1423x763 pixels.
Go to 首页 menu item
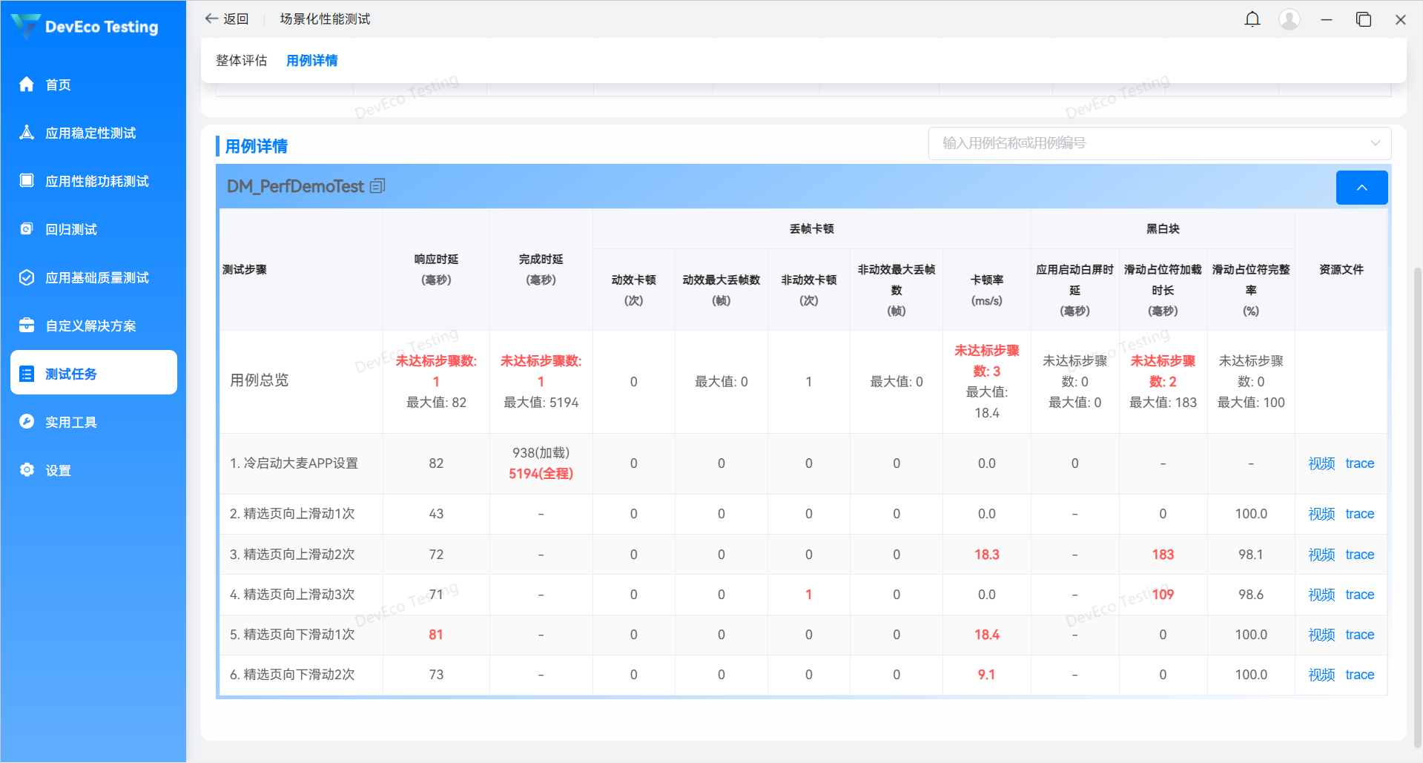pyautogui.click(x=93, y=85)
